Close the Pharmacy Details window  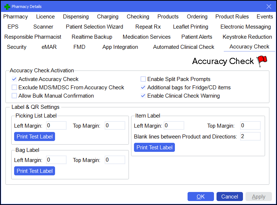(x=269, y=7)
